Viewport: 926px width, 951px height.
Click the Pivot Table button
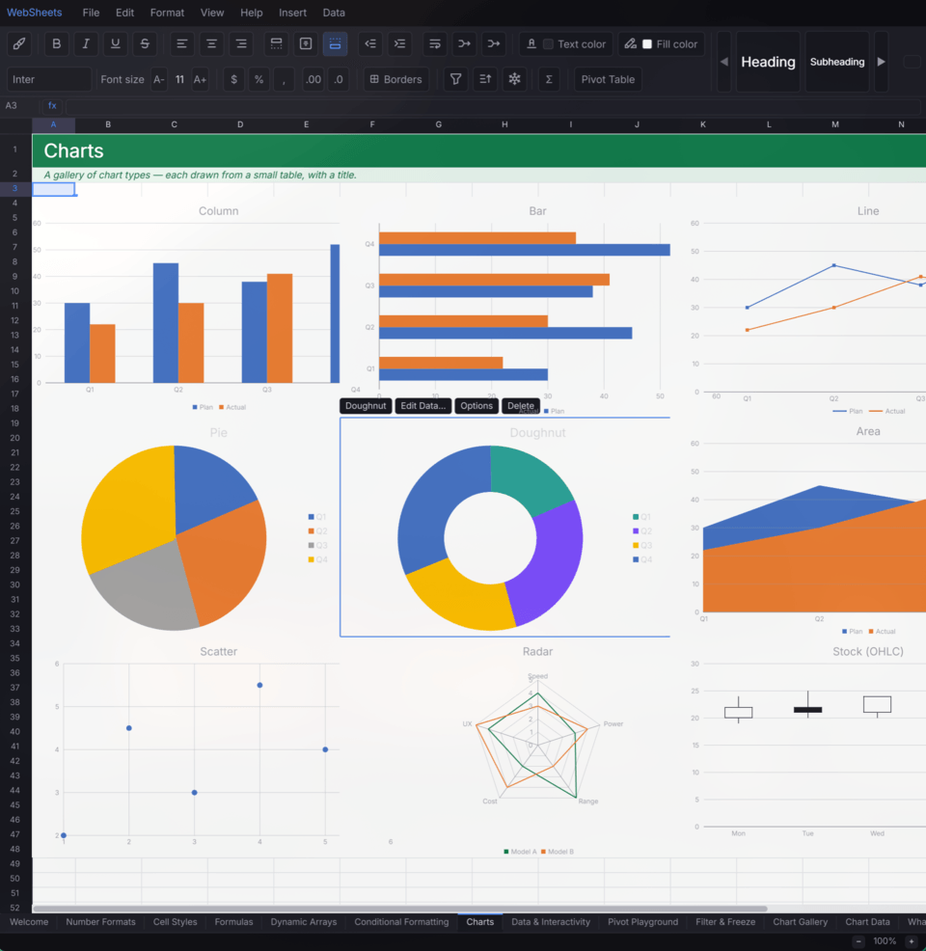608,79
